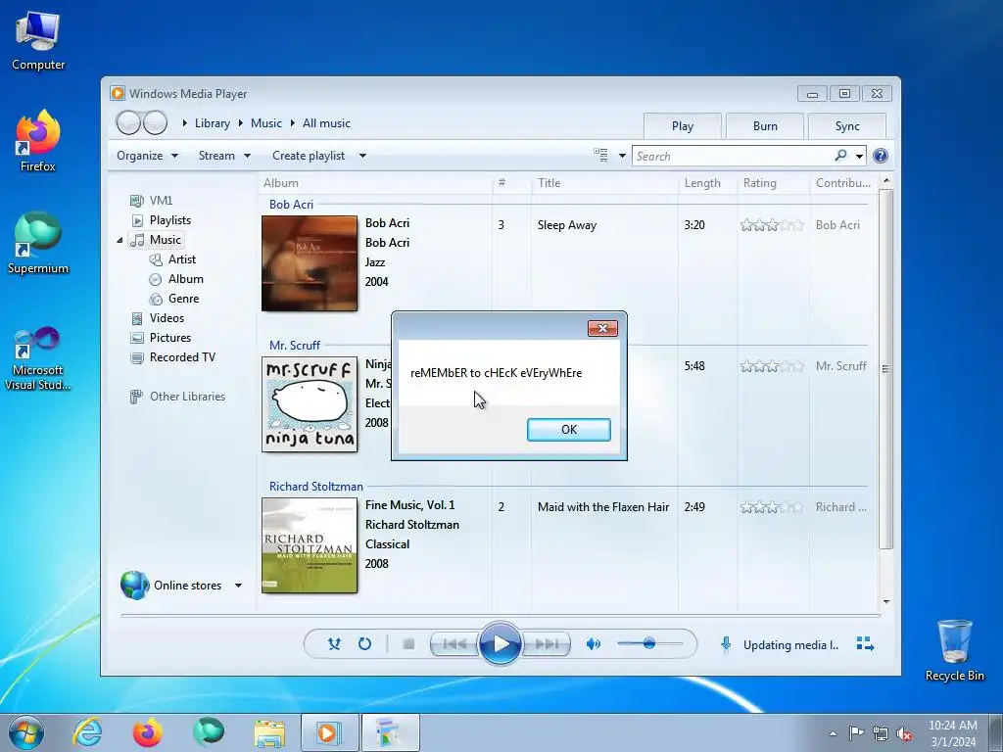Open the view options dropdown arrow
The height and width of the screenshot is (752, 1003).
tap(622, 156)
